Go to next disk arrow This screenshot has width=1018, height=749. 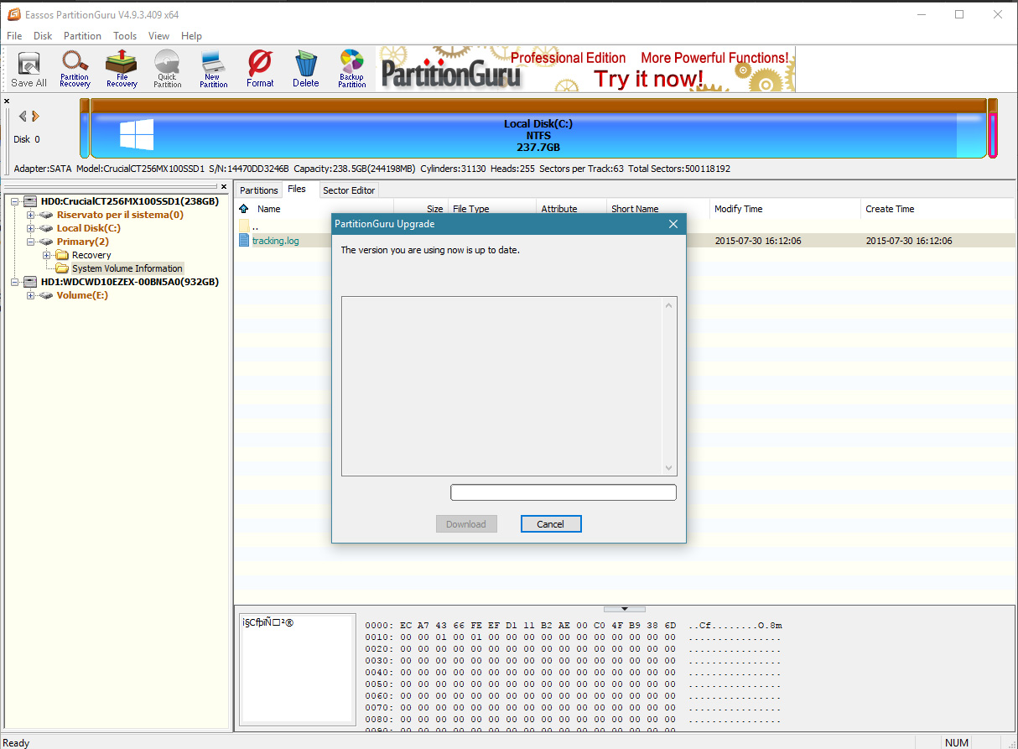(36, 117)
